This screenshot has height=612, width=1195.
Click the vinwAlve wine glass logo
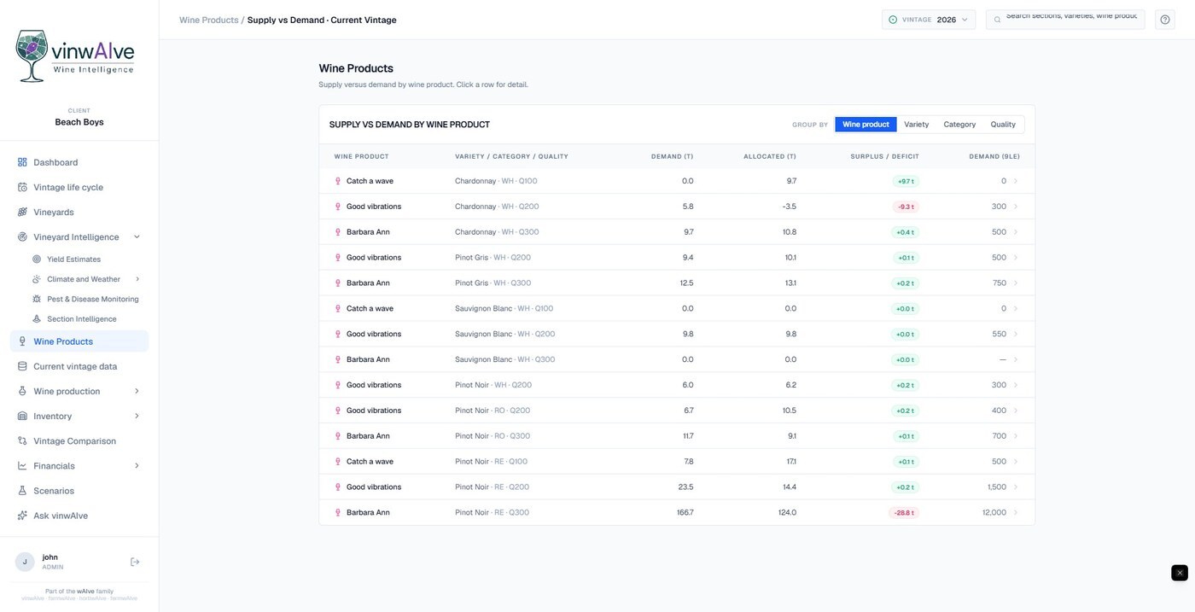point(32,55)
